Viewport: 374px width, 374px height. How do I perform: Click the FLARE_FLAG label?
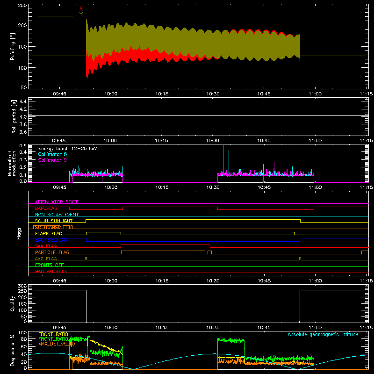49,233
